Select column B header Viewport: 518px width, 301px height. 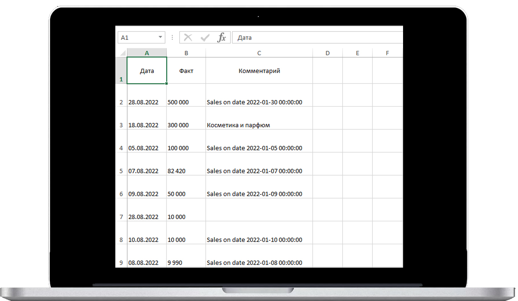[186, 53]
